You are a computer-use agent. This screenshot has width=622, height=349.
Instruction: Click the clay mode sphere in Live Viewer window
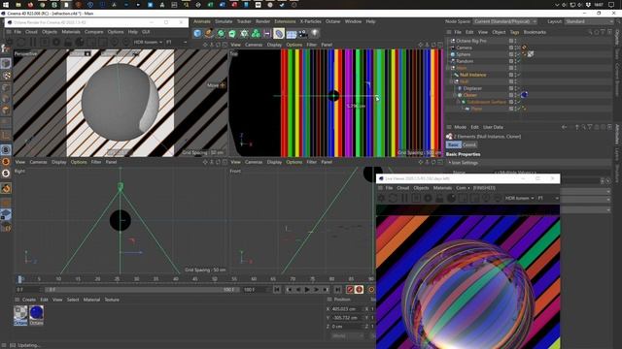(x=451, y=198)
